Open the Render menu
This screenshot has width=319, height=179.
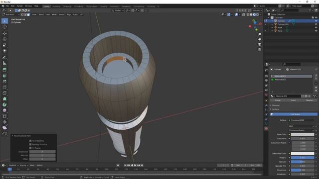pos(20,6)
